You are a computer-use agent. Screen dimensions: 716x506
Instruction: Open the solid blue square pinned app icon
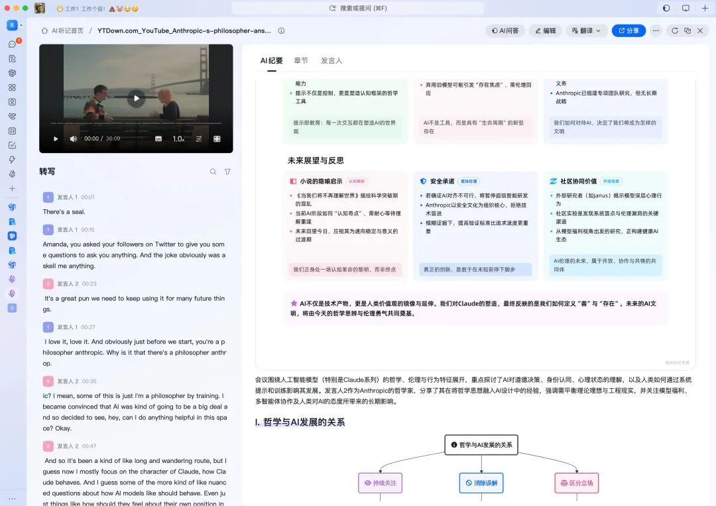(13, 236)
